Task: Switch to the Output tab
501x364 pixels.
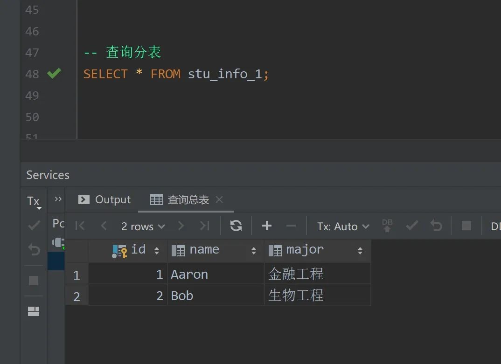Action: (x=104, y=199)
